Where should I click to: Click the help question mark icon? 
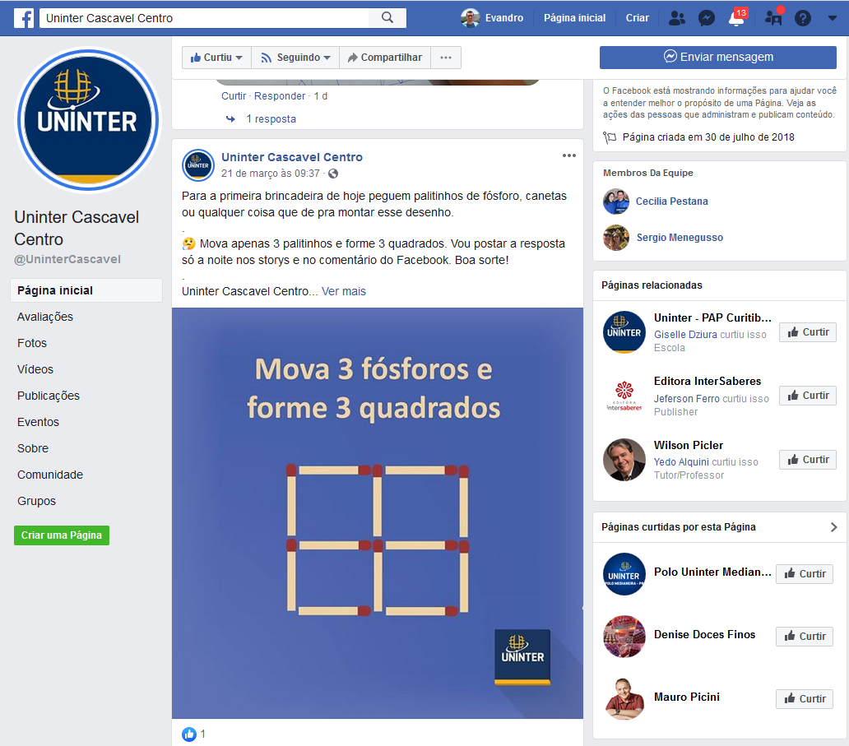pos(802,18)
